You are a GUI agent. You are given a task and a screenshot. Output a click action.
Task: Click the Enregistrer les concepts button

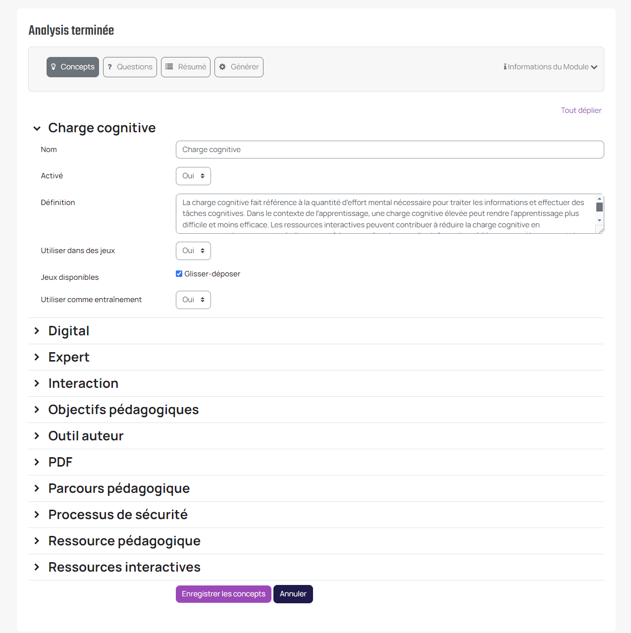click(x=223, y=594)
